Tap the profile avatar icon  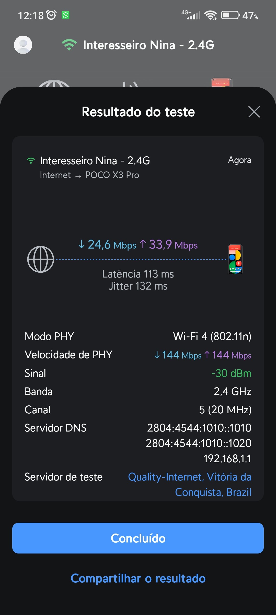coord(23,45)
